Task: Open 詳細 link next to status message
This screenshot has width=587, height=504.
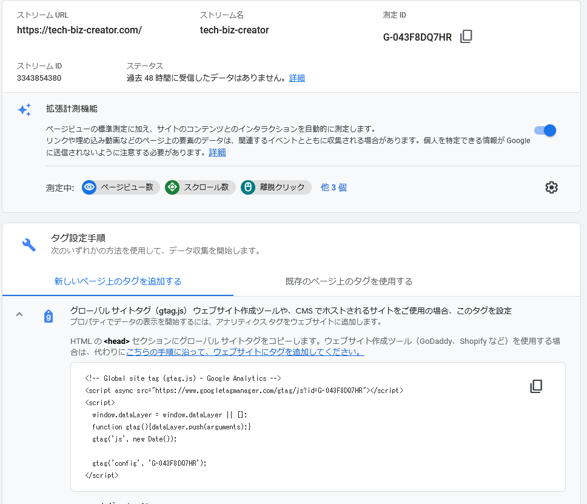Action: click(297, 78)
